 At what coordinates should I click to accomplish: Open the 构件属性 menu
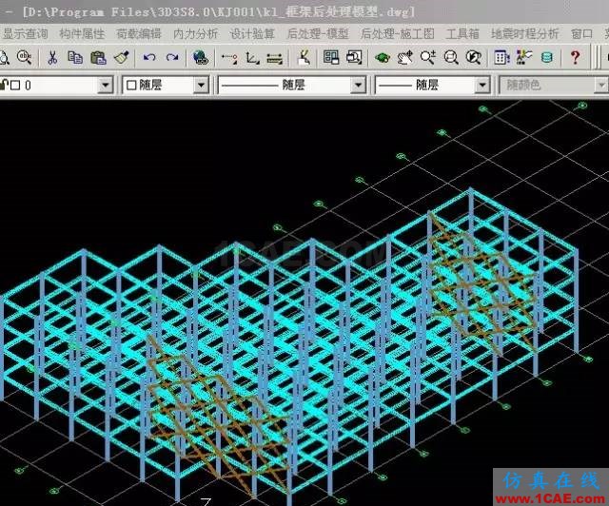coord(82,34)
